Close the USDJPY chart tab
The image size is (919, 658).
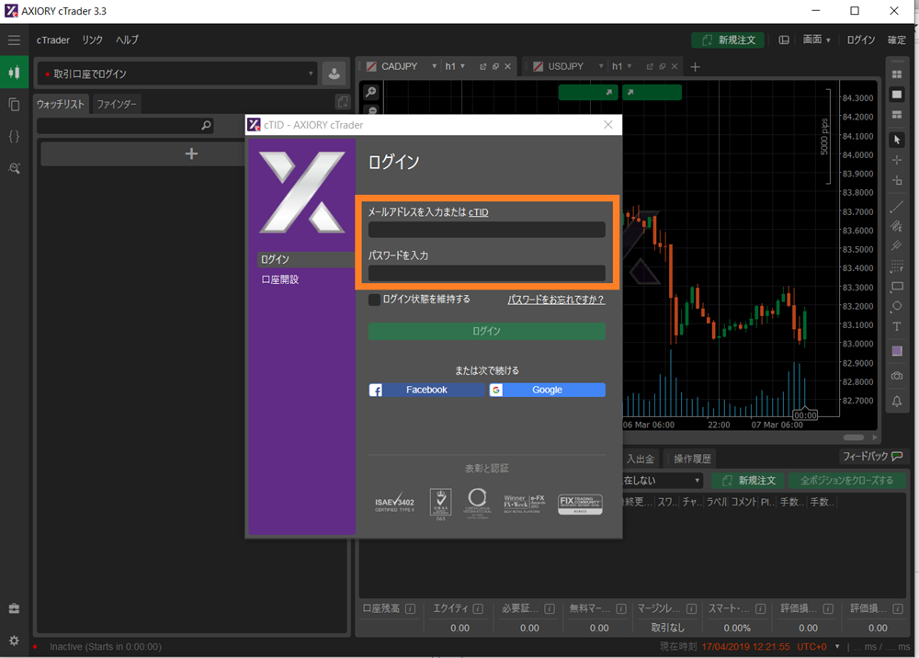[x=675, y=67]
